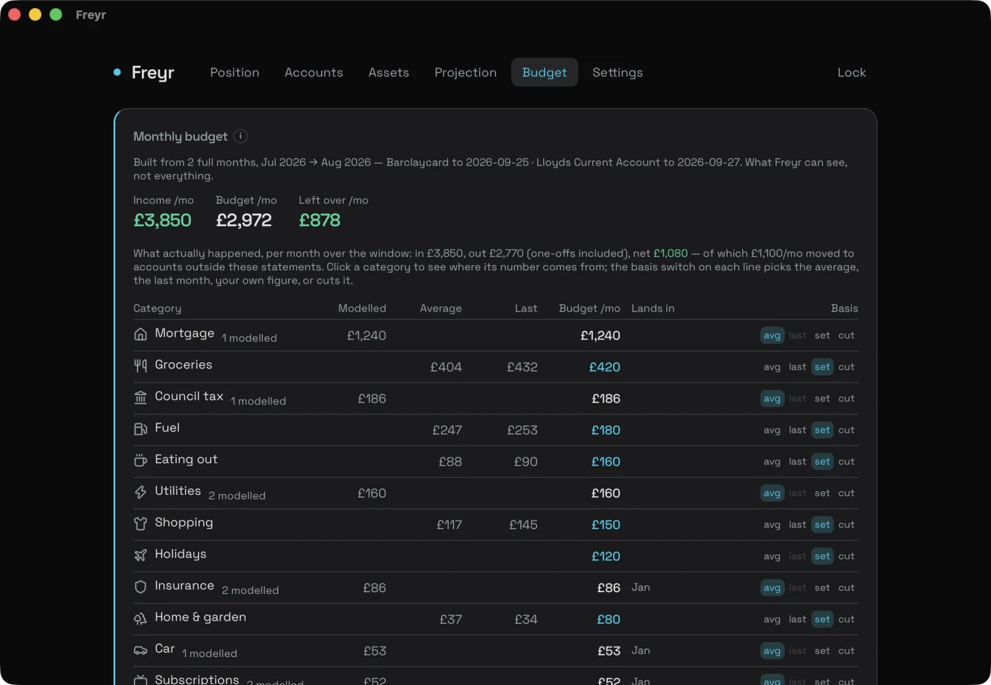This screenshot has width=991, height=685.
Task: Click the net £1,080 value
Action: [x=671, y=253]
